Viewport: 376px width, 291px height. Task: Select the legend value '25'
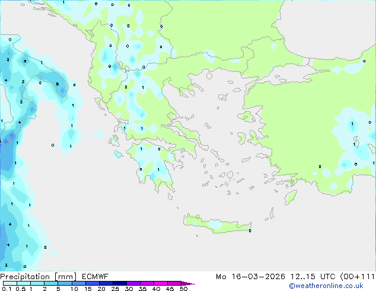click(115, 289)
